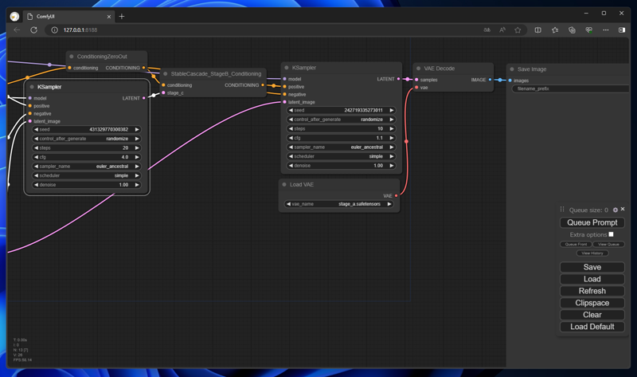This screenshot has width=637, height=377.
Task: Click the CONDITIONING output of ConditioningZeroOut
Action: click(x=143, y=68)
